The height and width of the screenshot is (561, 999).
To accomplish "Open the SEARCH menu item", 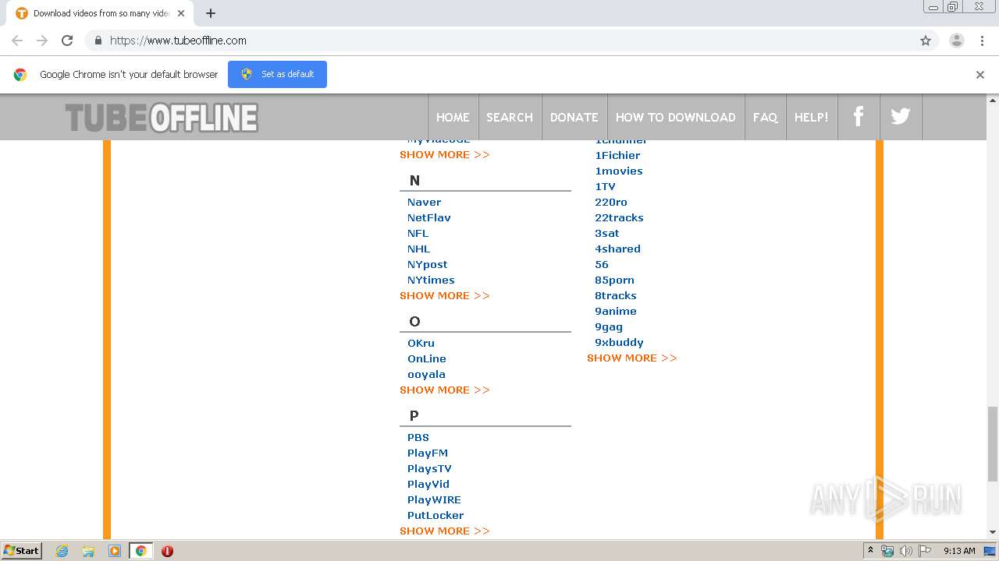I will coord(510,117).
